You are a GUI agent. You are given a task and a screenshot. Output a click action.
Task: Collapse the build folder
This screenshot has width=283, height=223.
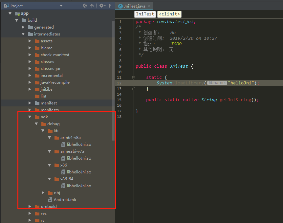(x=17, y=20)
